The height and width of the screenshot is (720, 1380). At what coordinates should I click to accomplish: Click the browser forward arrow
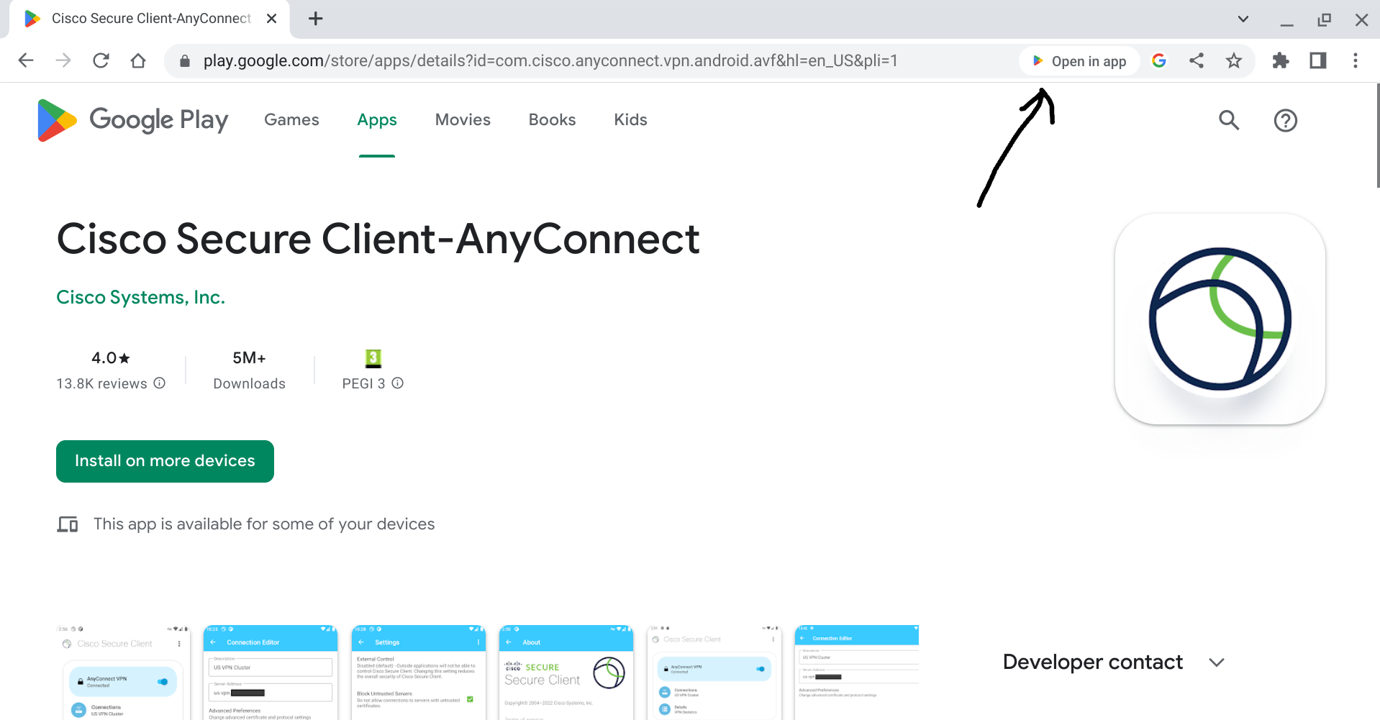click(x=63, y=60)
